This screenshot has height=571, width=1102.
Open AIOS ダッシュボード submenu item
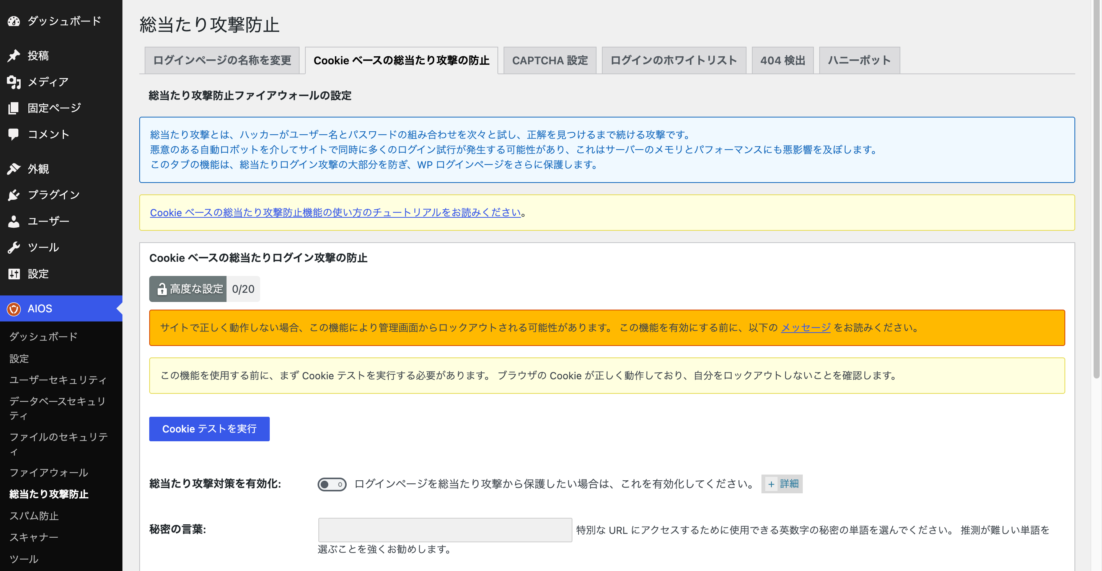click(x=44, y=337)
